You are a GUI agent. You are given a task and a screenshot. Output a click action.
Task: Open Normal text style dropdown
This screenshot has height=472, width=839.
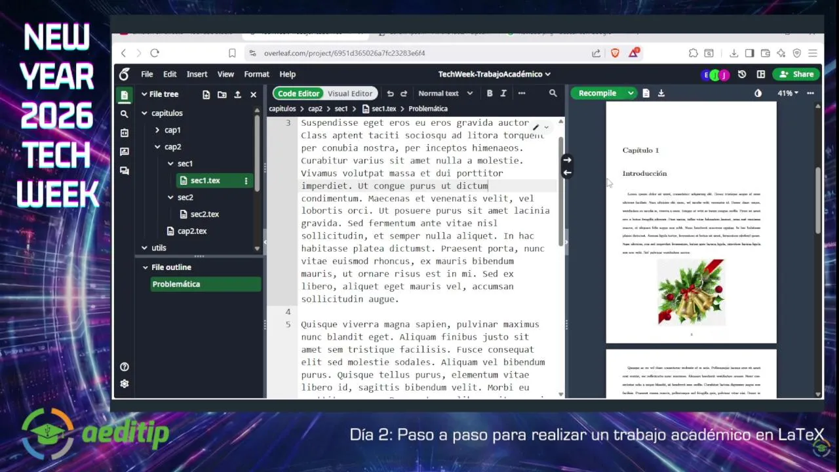tap(445, 94)
